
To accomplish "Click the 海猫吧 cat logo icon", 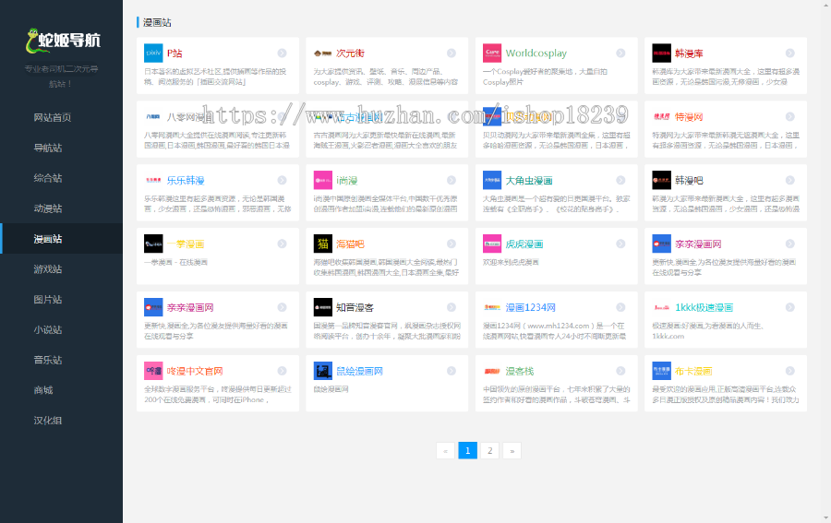I will pyautogui.click(x=322, y=244).
